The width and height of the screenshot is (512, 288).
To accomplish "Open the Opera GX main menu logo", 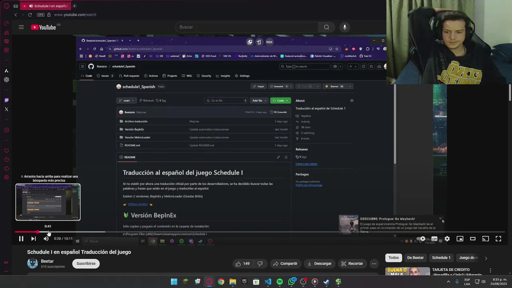I will 6,6.
